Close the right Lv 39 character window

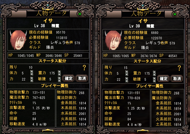click(175, 14)
